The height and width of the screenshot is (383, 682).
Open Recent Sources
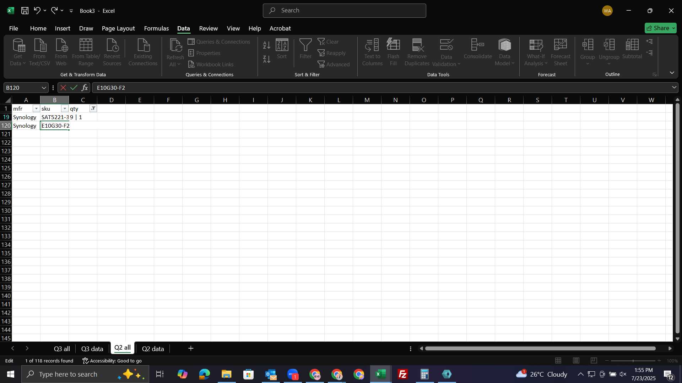[x=112, y=52]
